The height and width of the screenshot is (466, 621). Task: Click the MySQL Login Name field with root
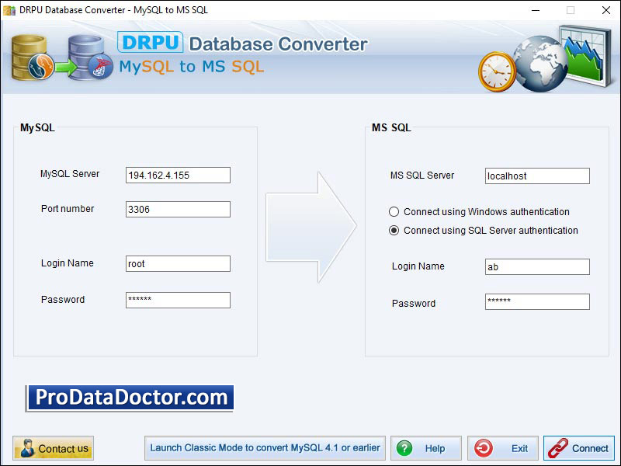tap(178, 263)
